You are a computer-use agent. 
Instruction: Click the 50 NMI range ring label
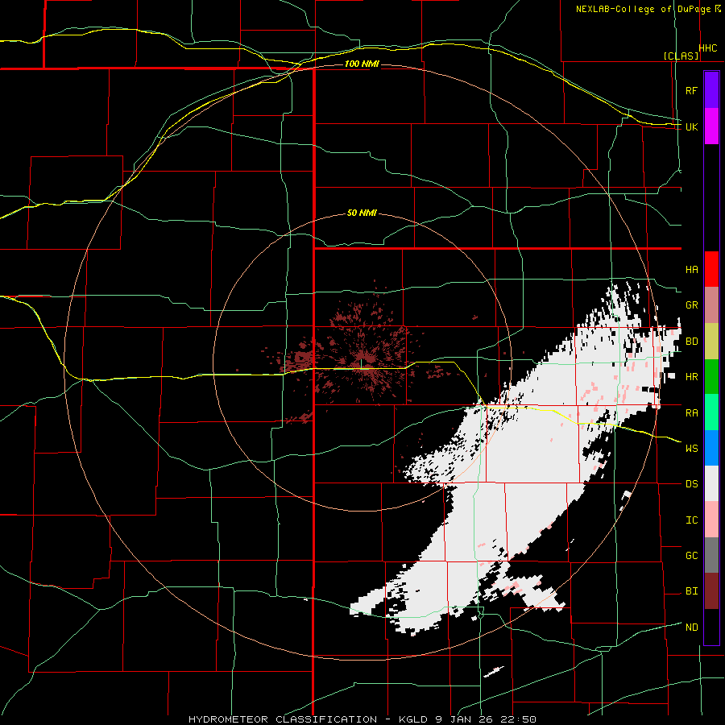[x=362, y=213]
